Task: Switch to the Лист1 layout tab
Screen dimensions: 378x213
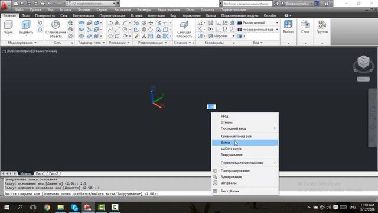Action: (x=40, y=173)
